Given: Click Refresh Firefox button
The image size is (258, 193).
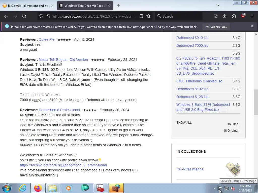Looking at the screenshot, I should [x=216, y=27].
